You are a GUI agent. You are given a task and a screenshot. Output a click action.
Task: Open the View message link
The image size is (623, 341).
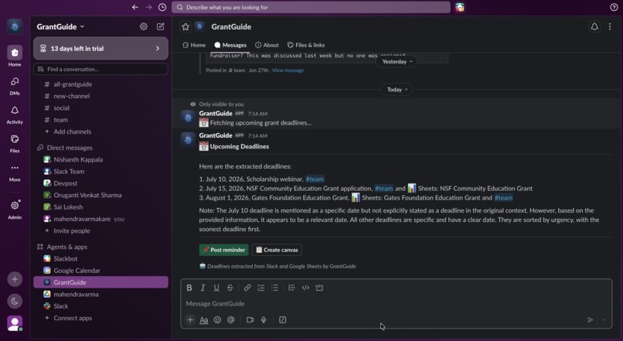288,70
